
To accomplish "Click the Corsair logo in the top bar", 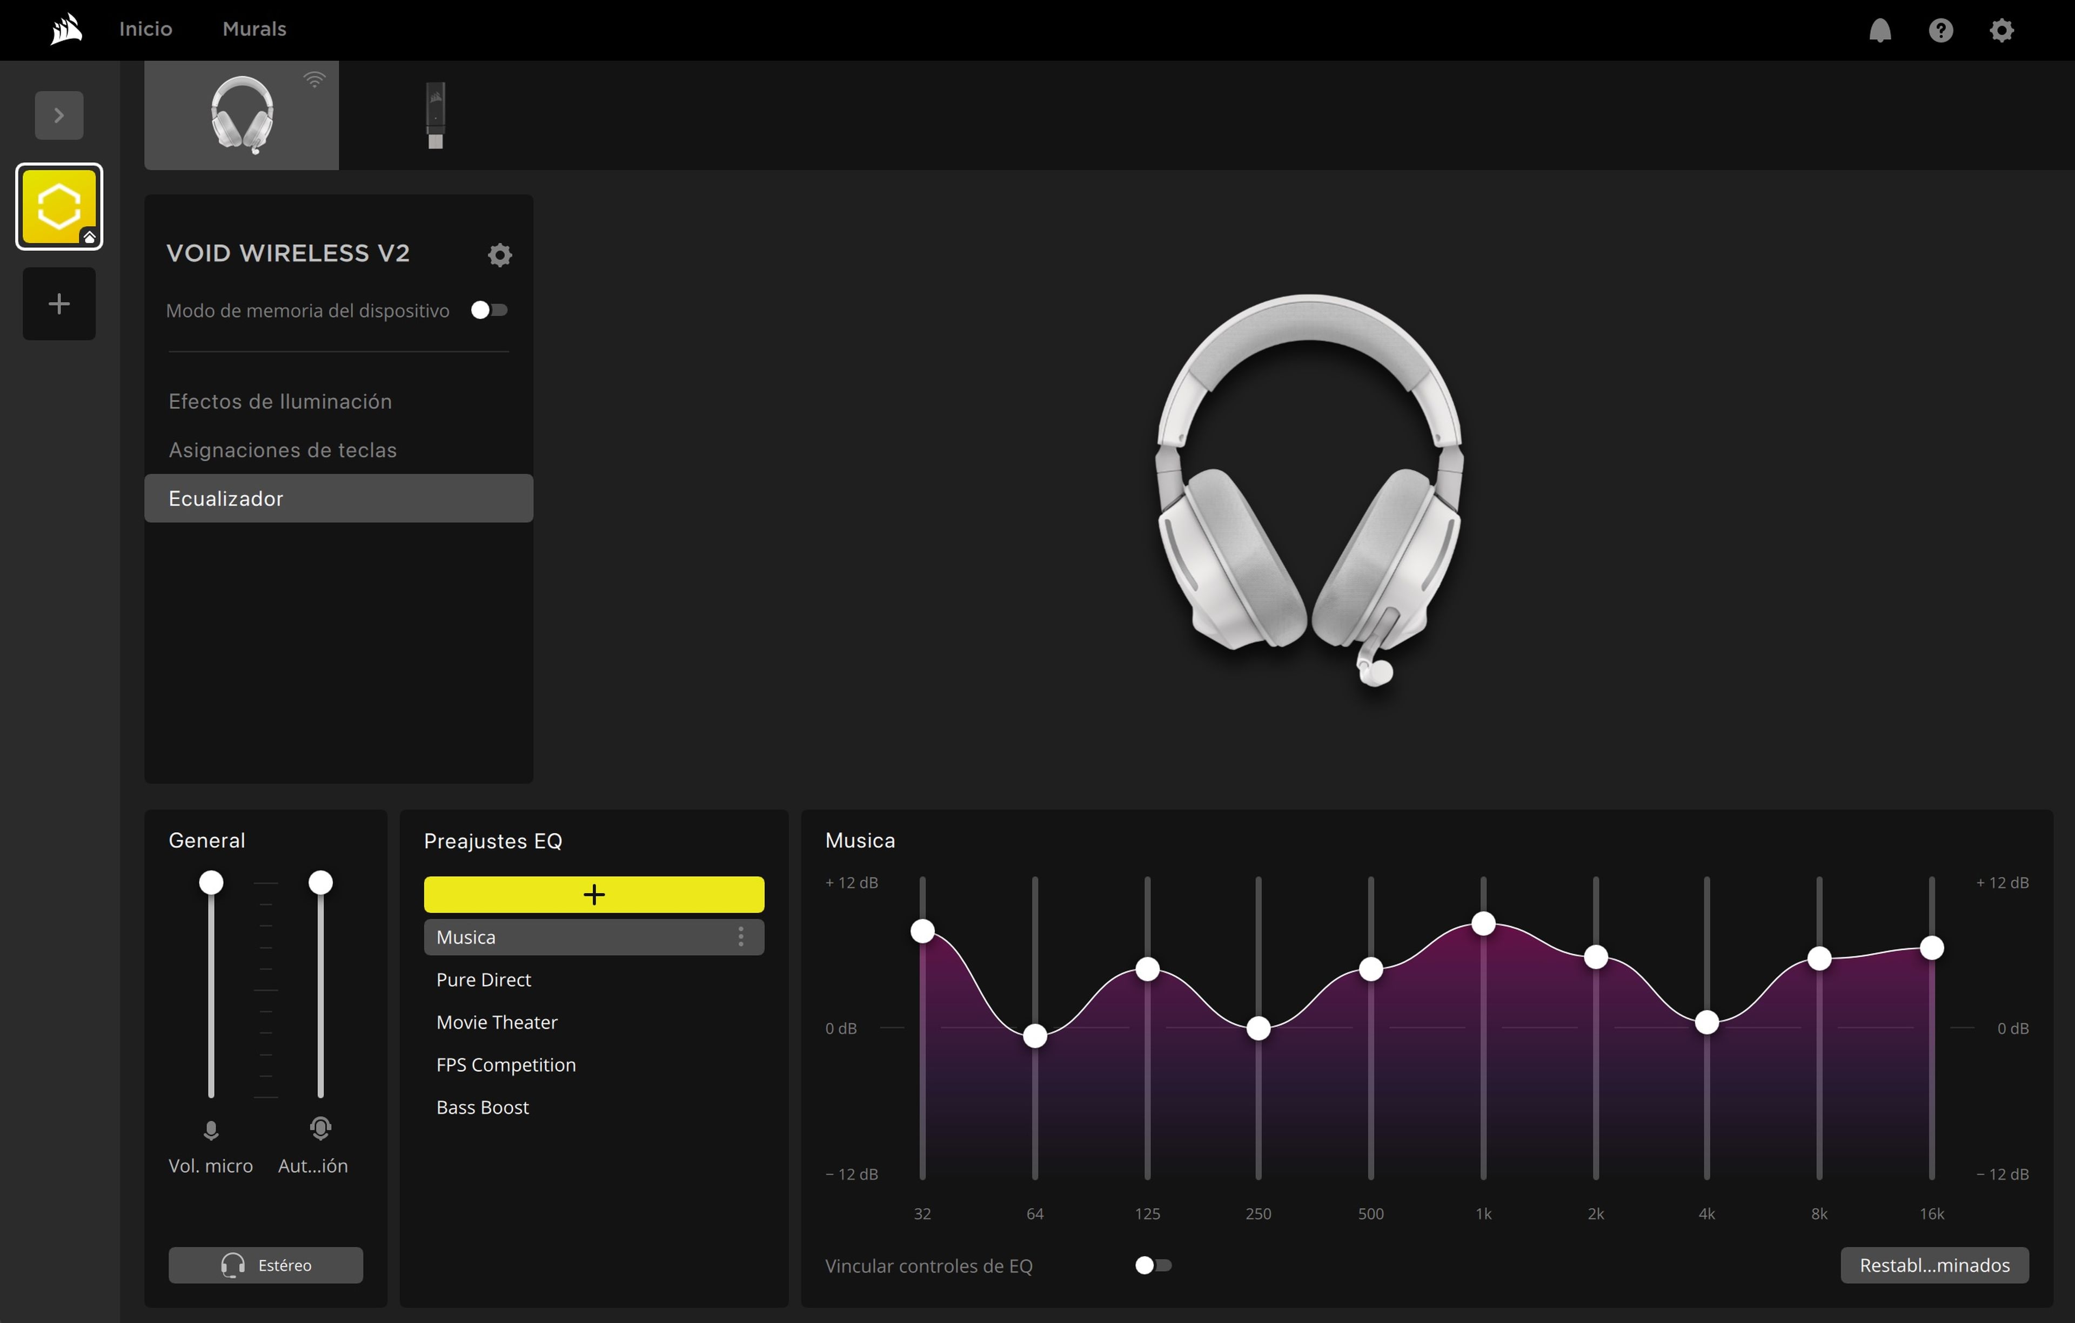I will (x=65, y=29).
